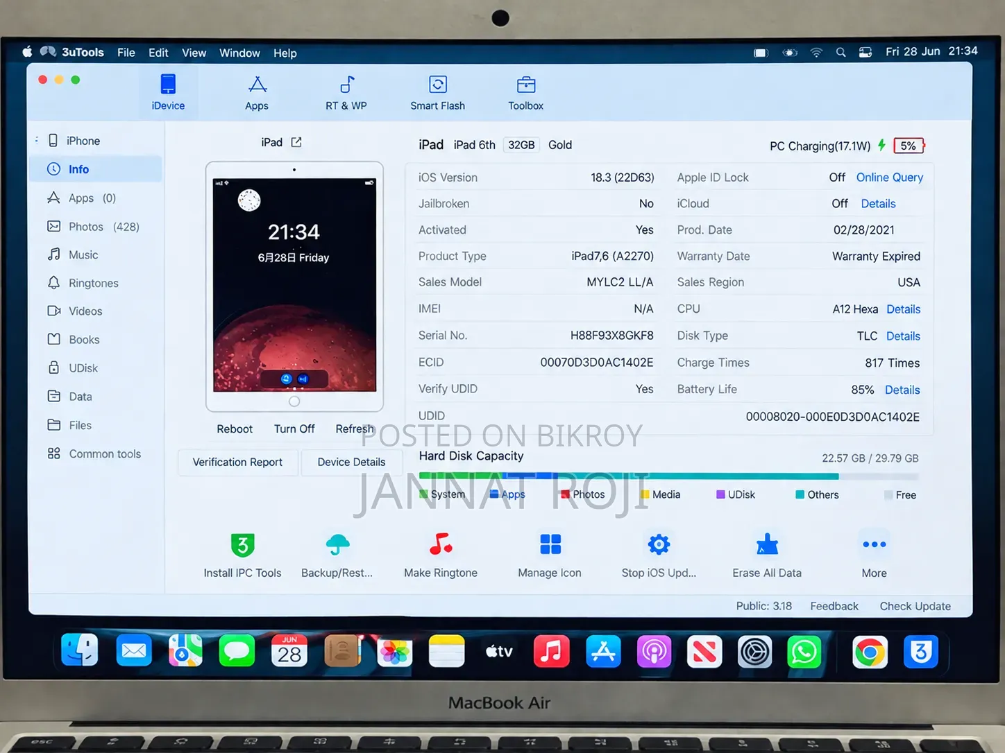
Task: Click the 5% battery indicator
Action: tap(909, 146)
